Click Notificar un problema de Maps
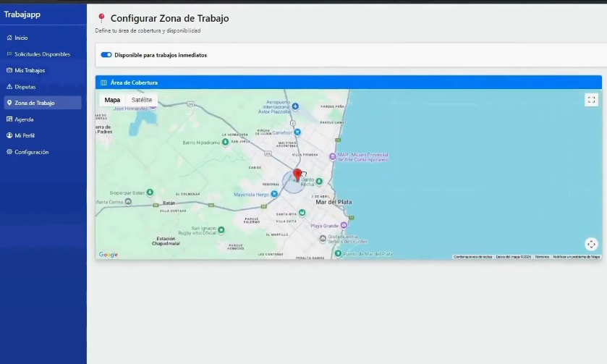Image resolution: width=607 pixels, height=364 pixels. (577, 257)
